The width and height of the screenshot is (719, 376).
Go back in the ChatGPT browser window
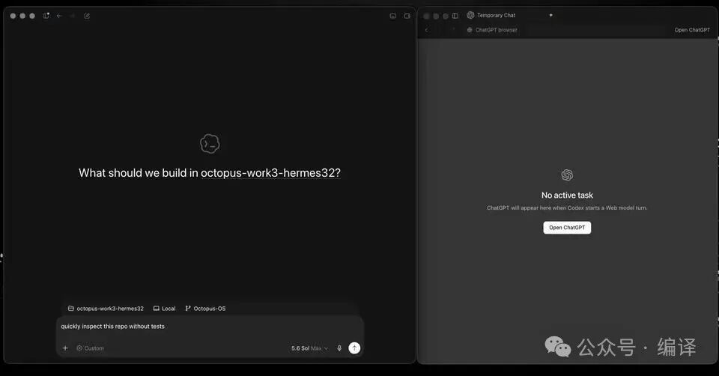(426, 30)
